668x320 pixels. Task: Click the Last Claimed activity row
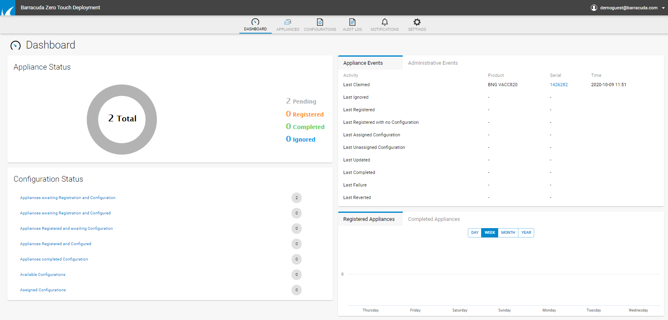[x=501, y=85]
